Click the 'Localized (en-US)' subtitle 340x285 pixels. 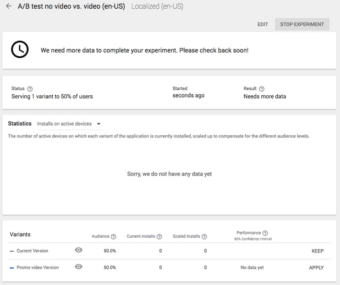(x=157, y=6)
